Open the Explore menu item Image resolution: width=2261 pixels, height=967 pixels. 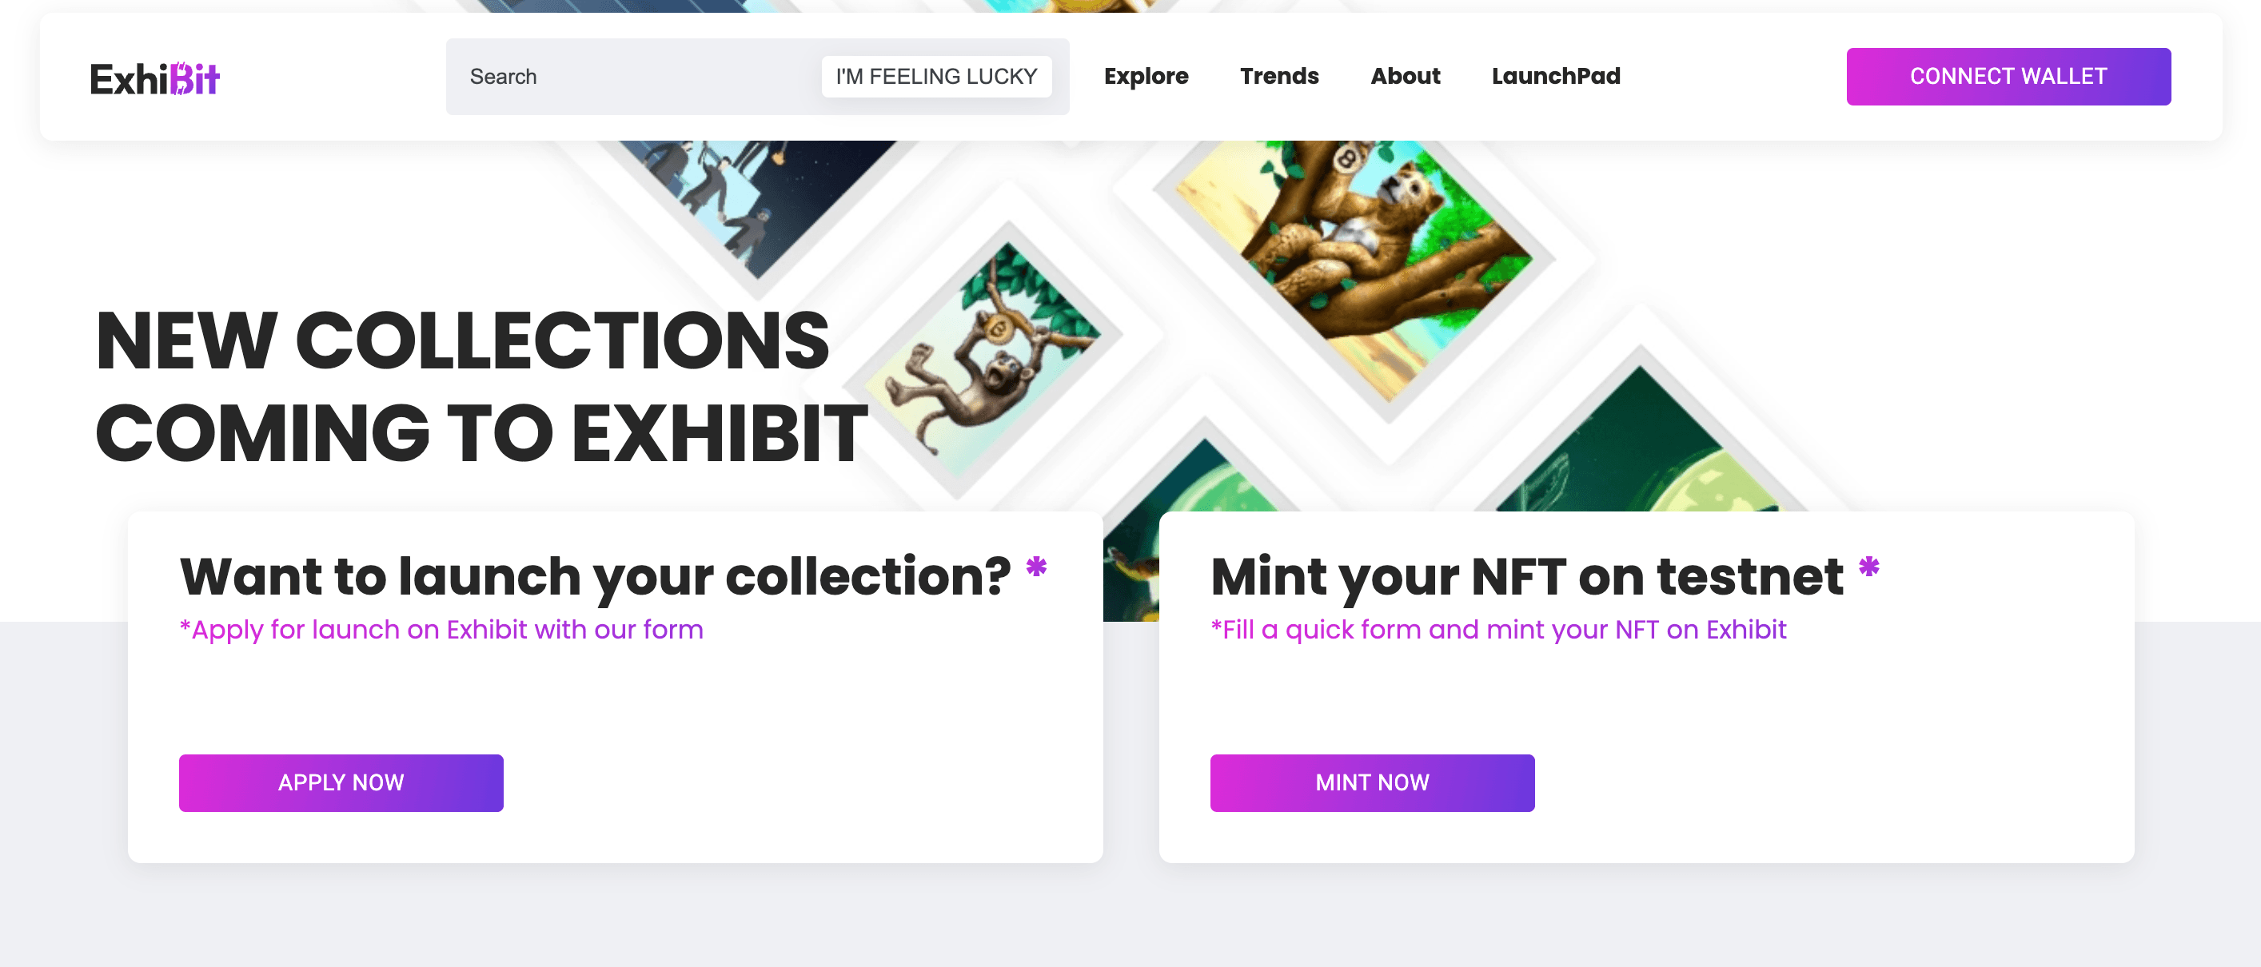1146,77
